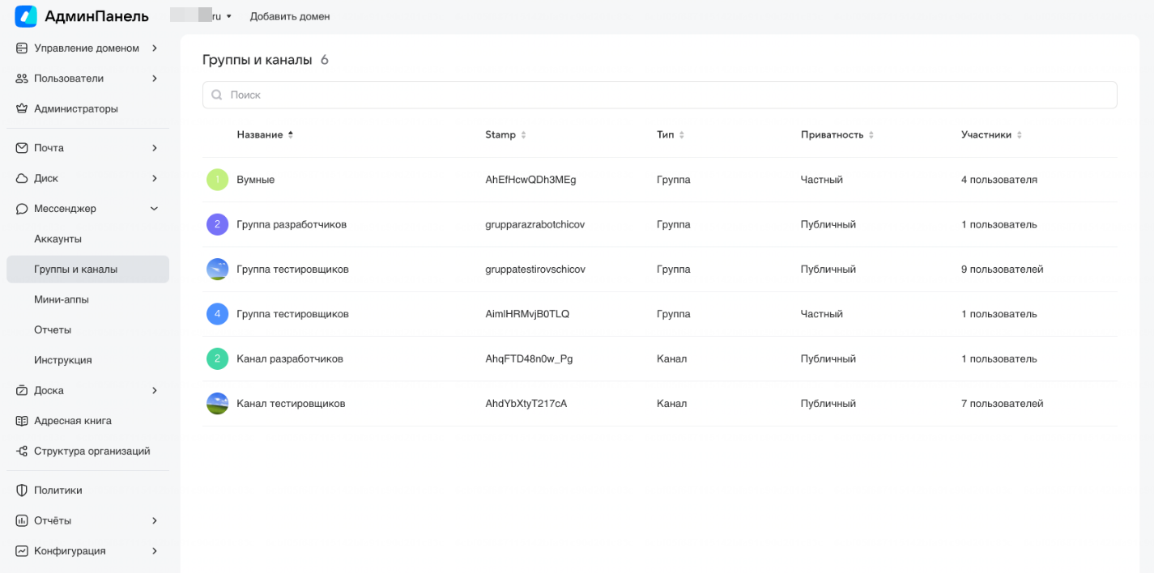Click the Доска board icon

point(22,391)
